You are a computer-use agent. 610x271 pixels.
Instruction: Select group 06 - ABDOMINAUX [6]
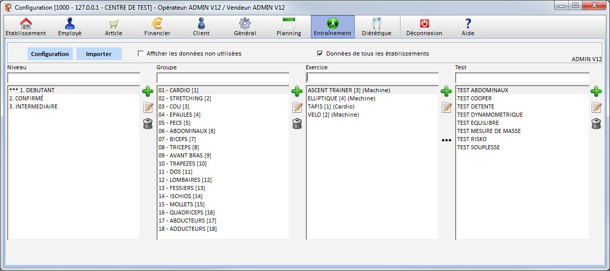(x=223, y=131)
